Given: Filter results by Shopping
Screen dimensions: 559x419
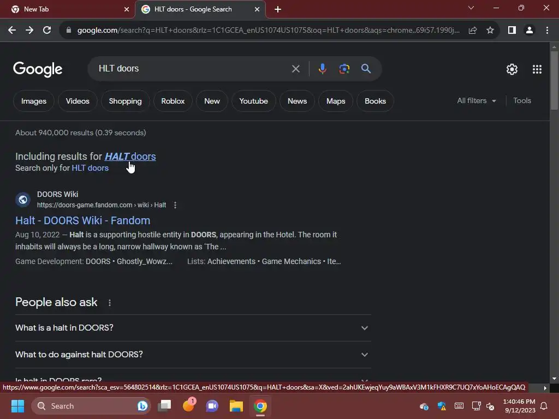Looking at the screenshot, I should click(125, 101).
